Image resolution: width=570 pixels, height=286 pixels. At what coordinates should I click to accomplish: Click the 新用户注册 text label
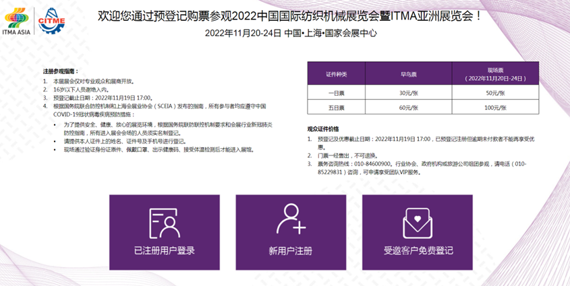click(291, 251)
